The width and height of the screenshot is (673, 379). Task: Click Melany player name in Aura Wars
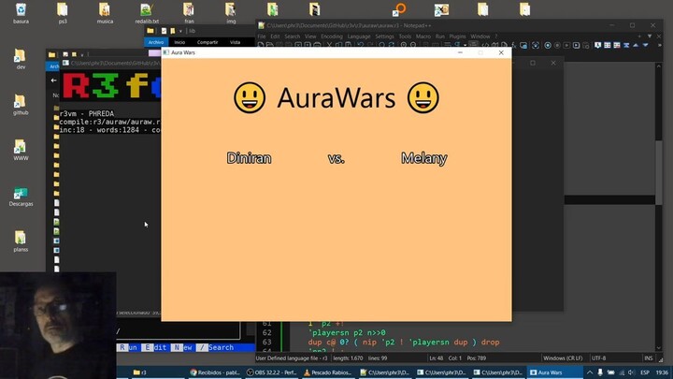[424, 158]
